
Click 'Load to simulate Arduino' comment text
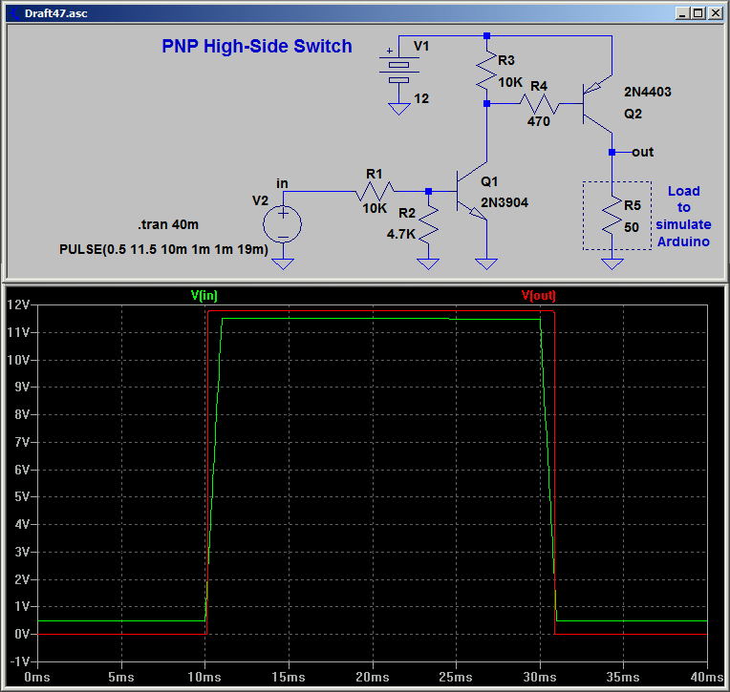tap(683, 217)
